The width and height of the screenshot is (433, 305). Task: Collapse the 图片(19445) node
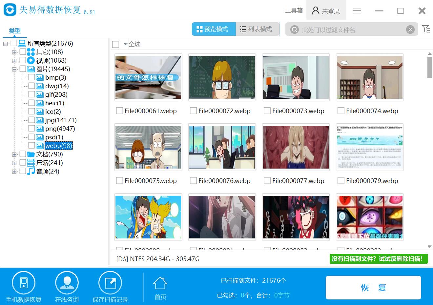coord(14,69)
